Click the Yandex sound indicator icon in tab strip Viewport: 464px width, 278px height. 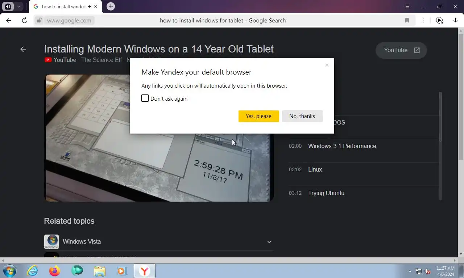click(x=8, y=7)
